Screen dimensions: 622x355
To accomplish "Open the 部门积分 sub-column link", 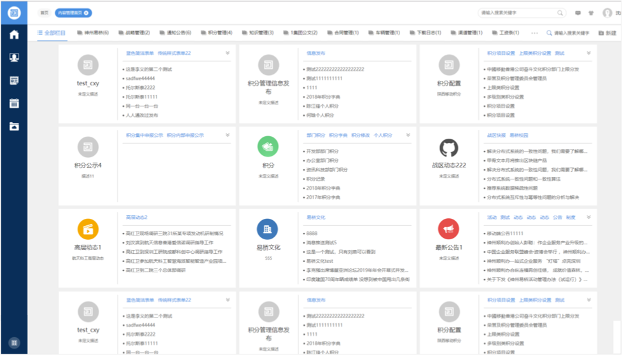I will coord(315,135).
